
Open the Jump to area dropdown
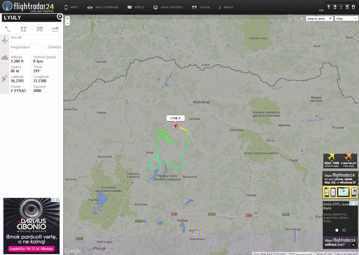pyautogui.click(x=319, y=19)
